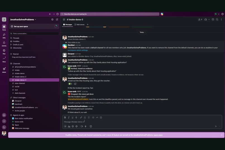The height and width of the screenshot is (150, 225).
Task: Star the intake-demo-3 channel
Action: [x=64, y=20]
